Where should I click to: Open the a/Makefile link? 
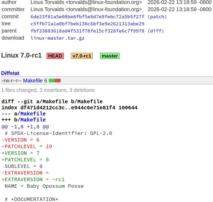[x=33, y=114]
